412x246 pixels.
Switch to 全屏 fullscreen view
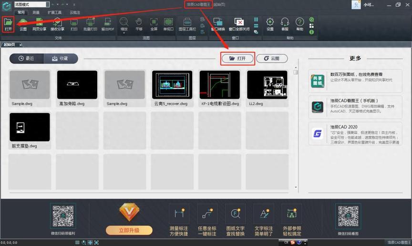pos(154,24)
